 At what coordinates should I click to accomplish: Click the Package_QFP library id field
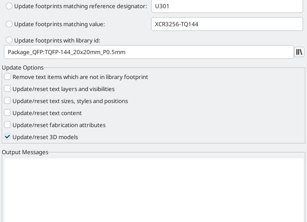click(x=149, y=52)
